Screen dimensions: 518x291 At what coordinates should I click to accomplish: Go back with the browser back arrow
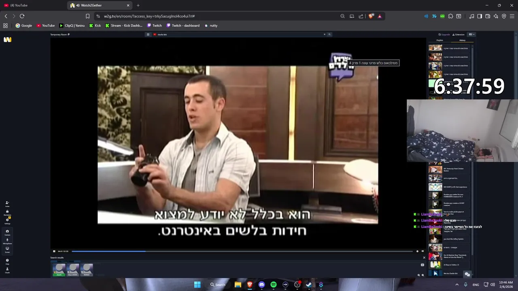click(x=6, y=16)
